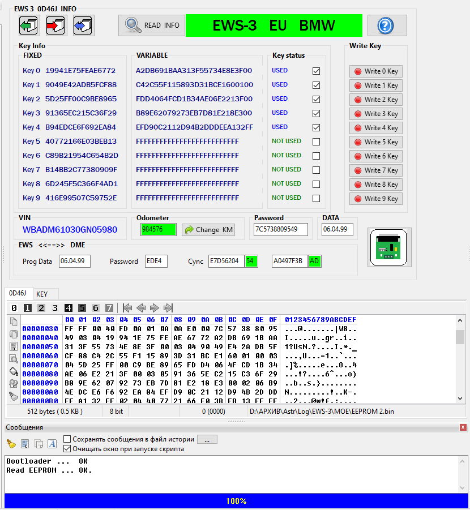Click the font 'A' icon in the messages toolbar
The image size is (470, 510).
pyautogui.click(x=52, y=444)
